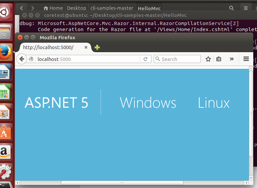Open Ubuntu Software Center from launcher
Image resolution: width=257 pixels, height=188 pixels.
tap(5, 132)
